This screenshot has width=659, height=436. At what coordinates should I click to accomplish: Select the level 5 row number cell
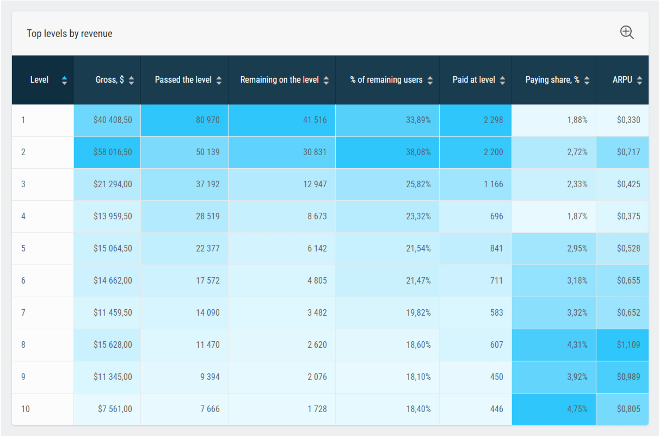[23, 248]
